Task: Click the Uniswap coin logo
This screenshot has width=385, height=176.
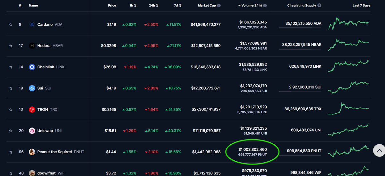Action: (x=32, y=131)
